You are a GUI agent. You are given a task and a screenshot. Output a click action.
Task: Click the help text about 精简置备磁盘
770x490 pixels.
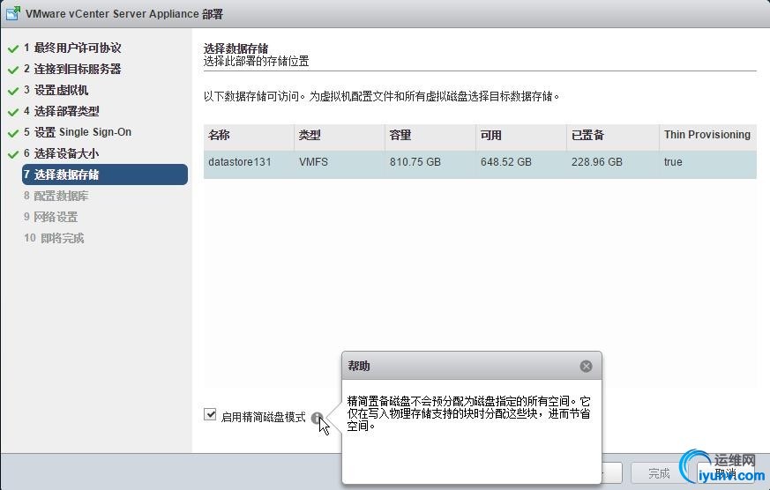tap(469, 413)
